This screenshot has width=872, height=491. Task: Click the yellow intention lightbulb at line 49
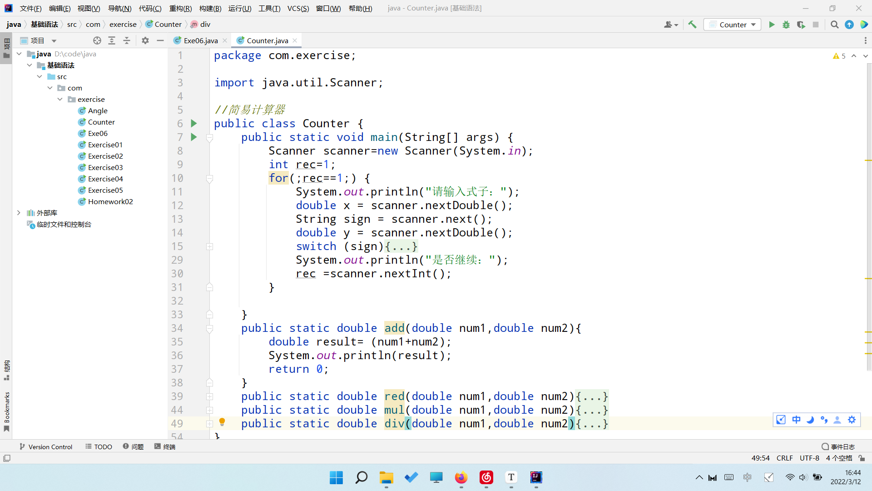click(x=222, y=422)
